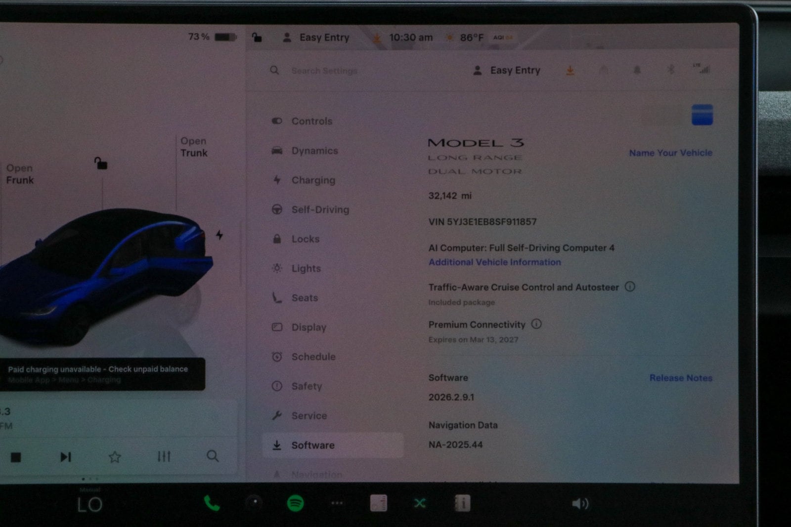Open the Spotify app

[x=296, y=503]
